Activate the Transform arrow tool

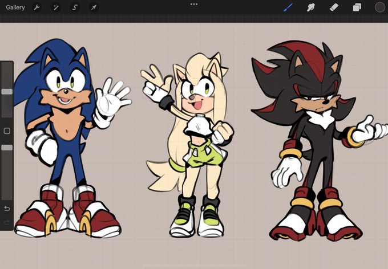(x=94, y=7)
